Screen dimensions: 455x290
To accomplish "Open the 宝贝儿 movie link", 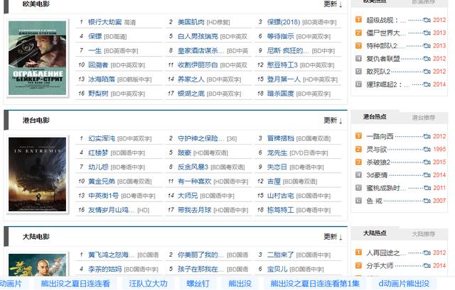I will click(277, 269).
